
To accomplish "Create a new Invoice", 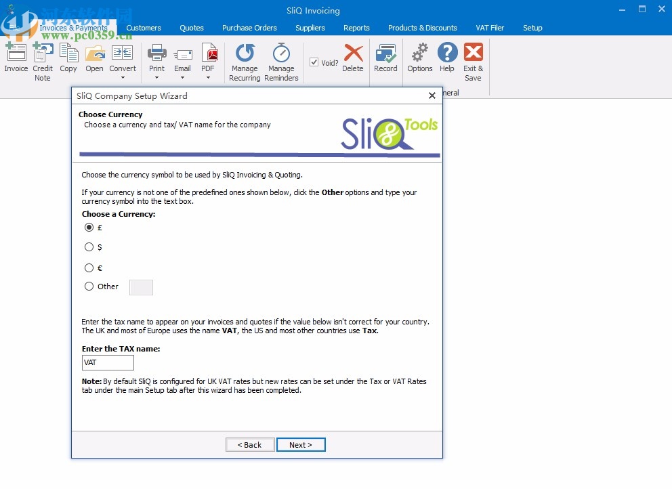I will [16, 60].
